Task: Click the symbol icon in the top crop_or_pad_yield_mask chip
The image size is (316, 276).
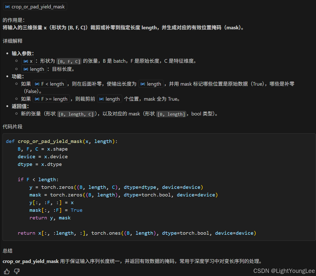Action: pyautogui.click(x=7, y=7)
